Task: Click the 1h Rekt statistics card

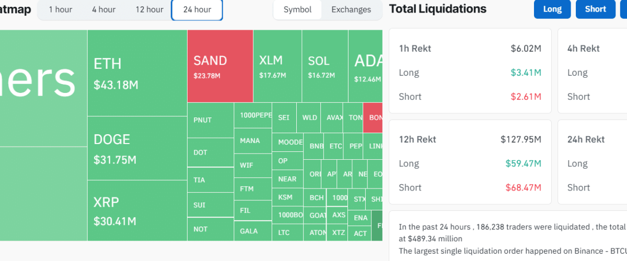Action: click(470, 71)
